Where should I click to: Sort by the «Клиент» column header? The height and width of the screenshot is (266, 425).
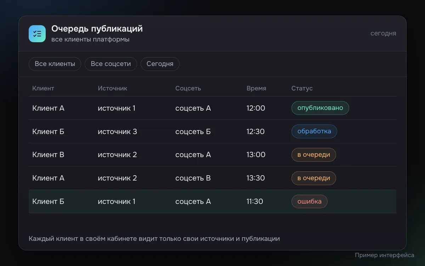coord(43,88)
